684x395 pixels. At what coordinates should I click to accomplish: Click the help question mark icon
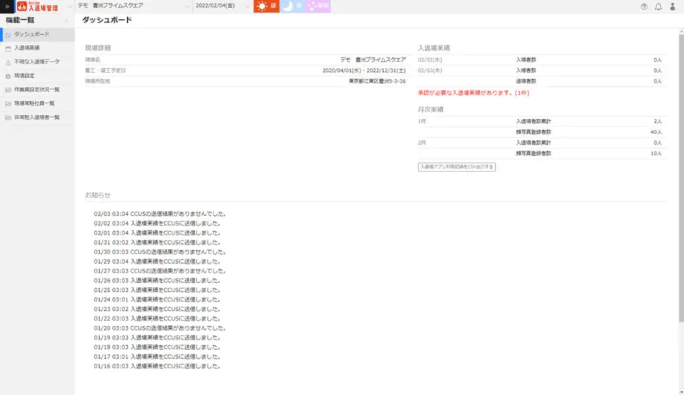coord(644,6)
